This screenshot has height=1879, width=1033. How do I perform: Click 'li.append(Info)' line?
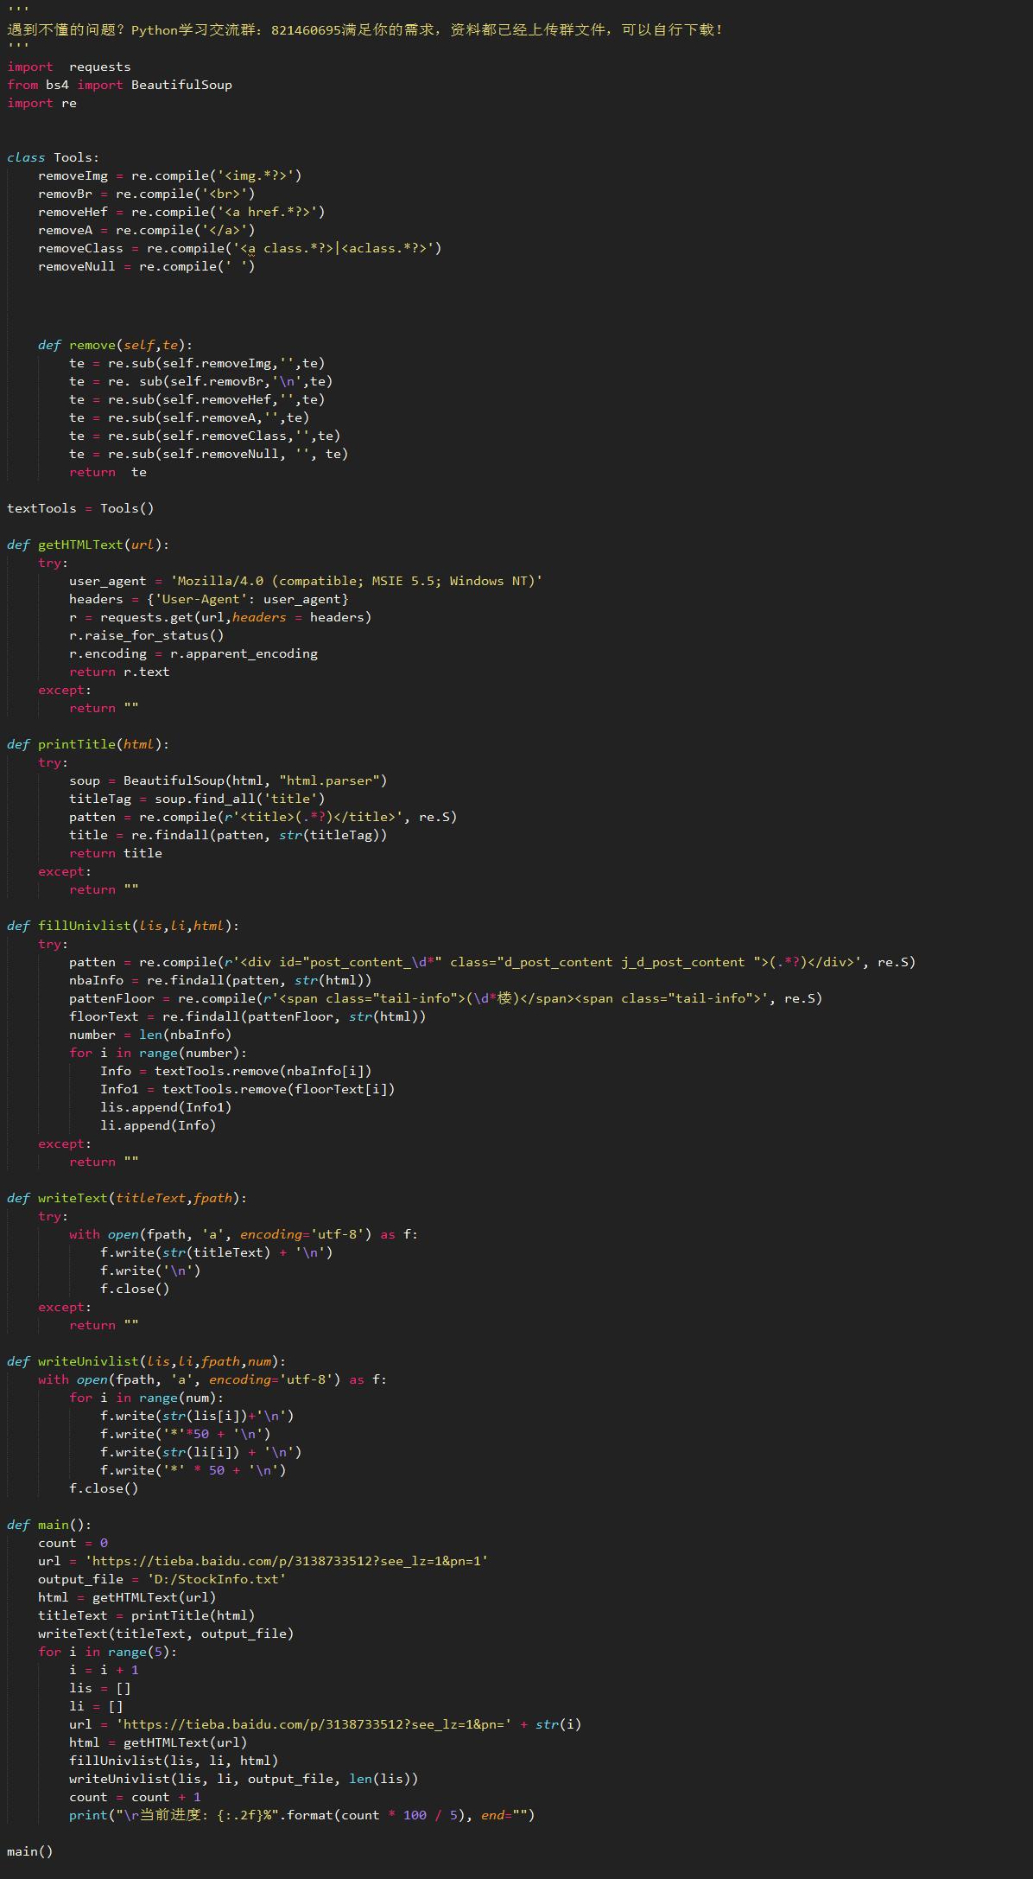coord(158,1125)
